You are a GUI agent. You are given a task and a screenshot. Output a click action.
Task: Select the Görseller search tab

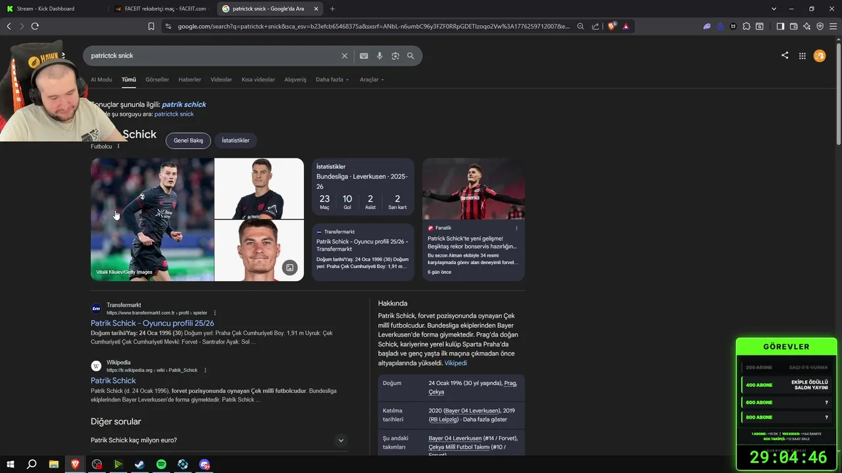157,79
